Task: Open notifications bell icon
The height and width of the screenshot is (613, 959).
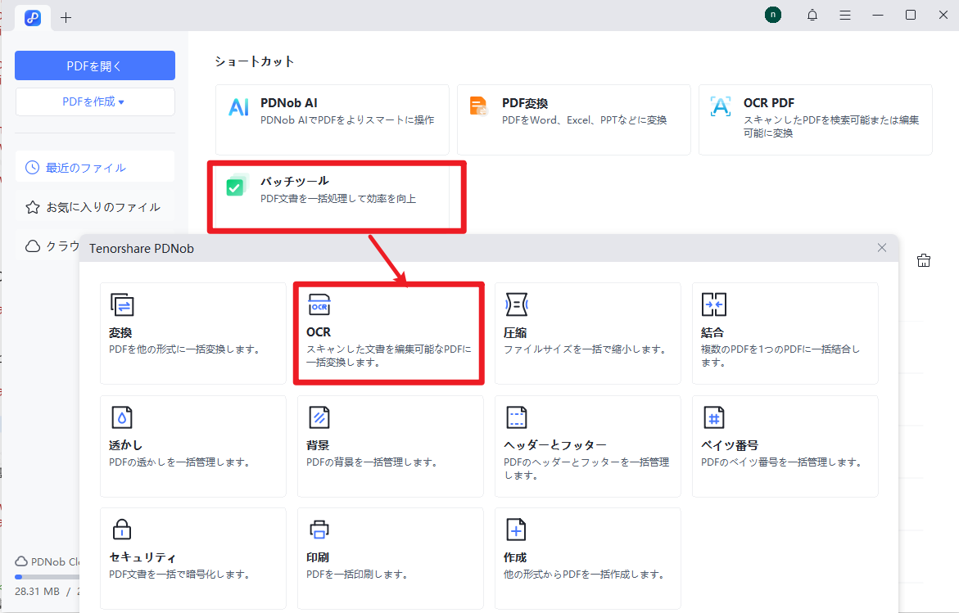Action: [x=812, y=16]
